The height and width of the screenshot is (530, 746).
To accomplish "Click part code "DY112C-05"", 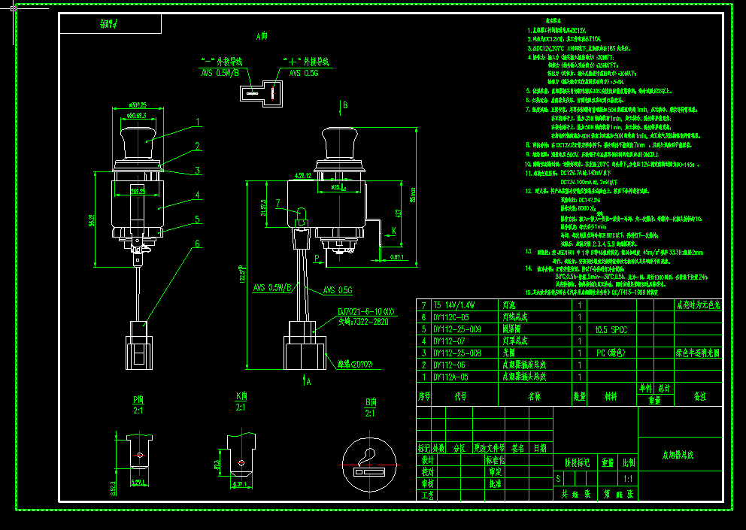I will [x=450, y=317].
